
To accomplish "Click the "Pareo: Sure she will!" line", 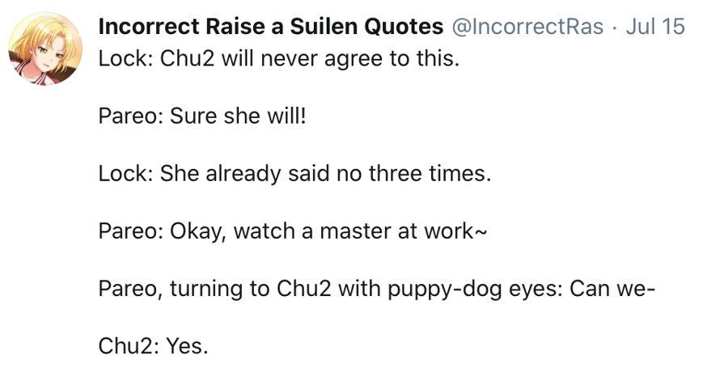I will click(203, 116).
